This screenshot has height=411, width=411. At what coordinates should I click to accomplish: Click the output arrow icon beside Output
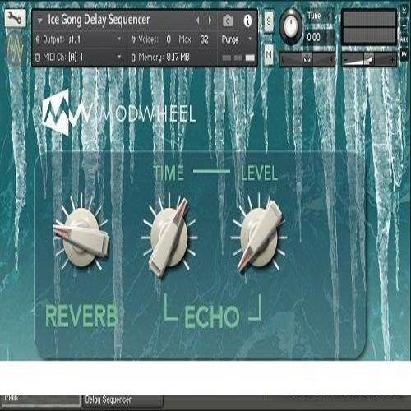point(38,39)
